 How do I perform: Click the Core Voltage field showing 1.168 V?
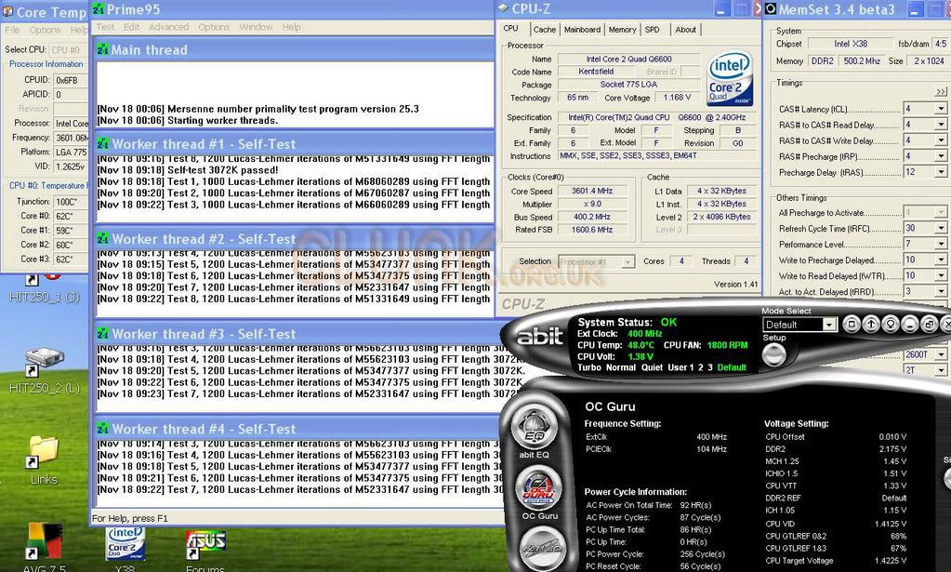(677, 97)
